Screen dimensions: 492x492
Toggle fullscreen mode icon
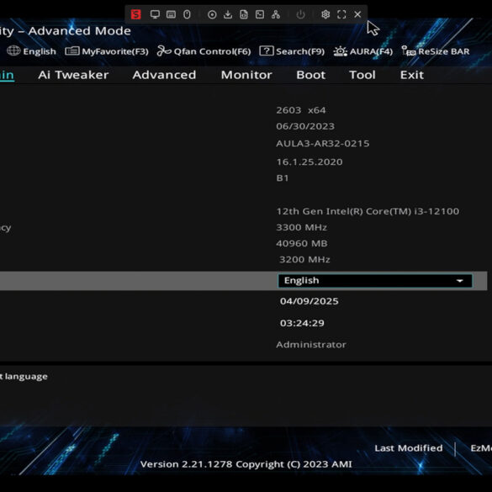[x=341, y=14]
